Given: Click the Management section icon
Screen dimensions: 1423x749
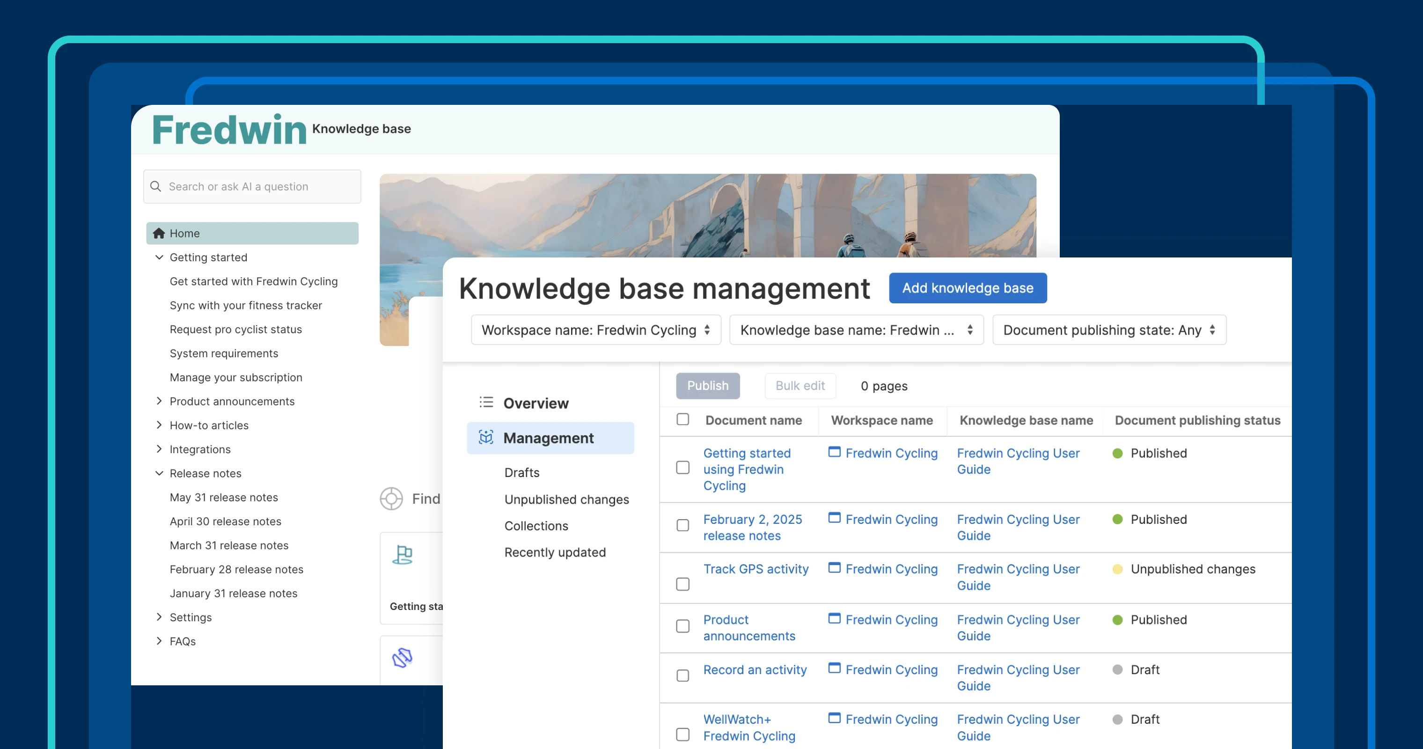Looking at the screenshot, I should click(x=485, y=438).
